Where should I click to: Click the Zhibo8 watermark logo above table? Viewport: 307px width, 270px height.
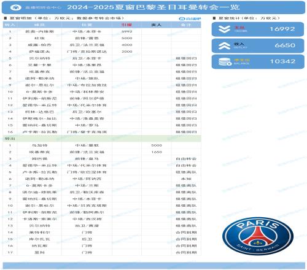190,19
